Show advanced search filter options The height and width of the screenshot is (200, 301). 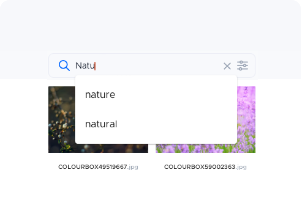[x=243, y=66]
